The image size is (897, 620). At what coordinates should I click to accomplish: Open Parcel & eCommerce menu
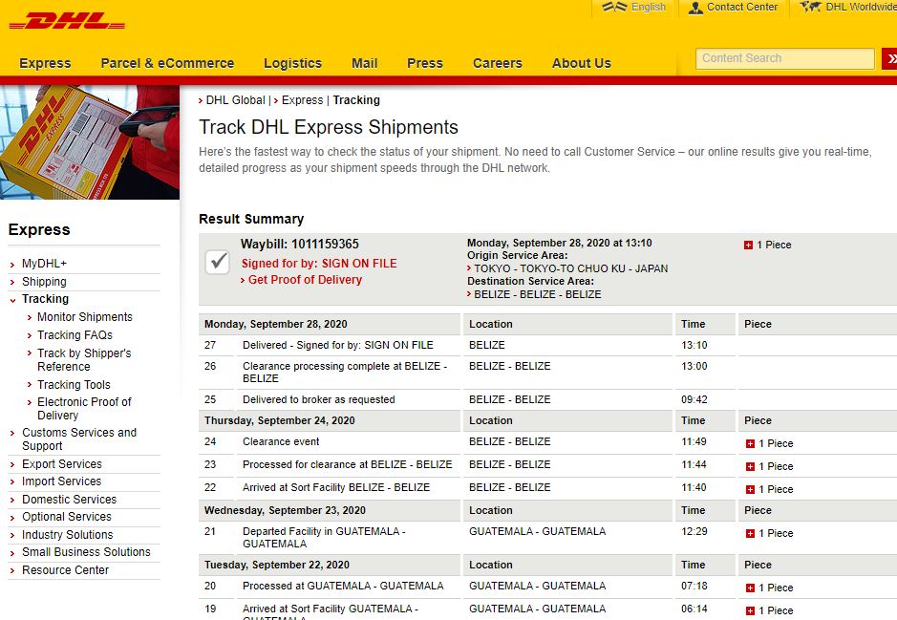click(x=167, y=63)
